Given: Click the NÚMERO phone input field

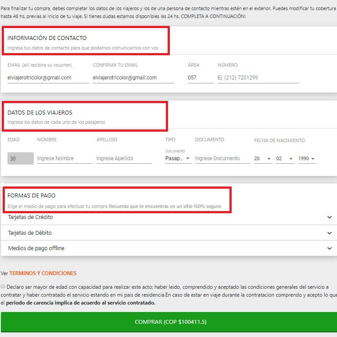Looking at the screenshot, I should point(258,78).
